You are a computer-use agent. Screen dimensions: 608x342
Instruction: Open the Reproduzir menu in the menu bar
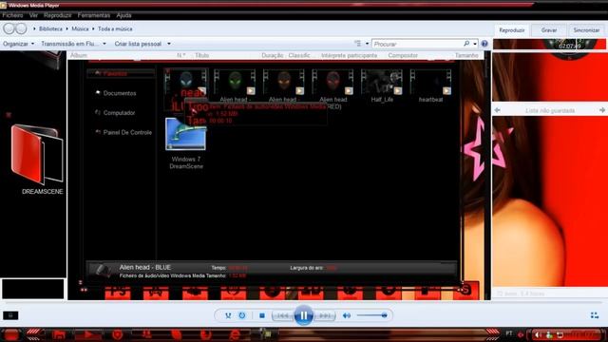(57, 15)
